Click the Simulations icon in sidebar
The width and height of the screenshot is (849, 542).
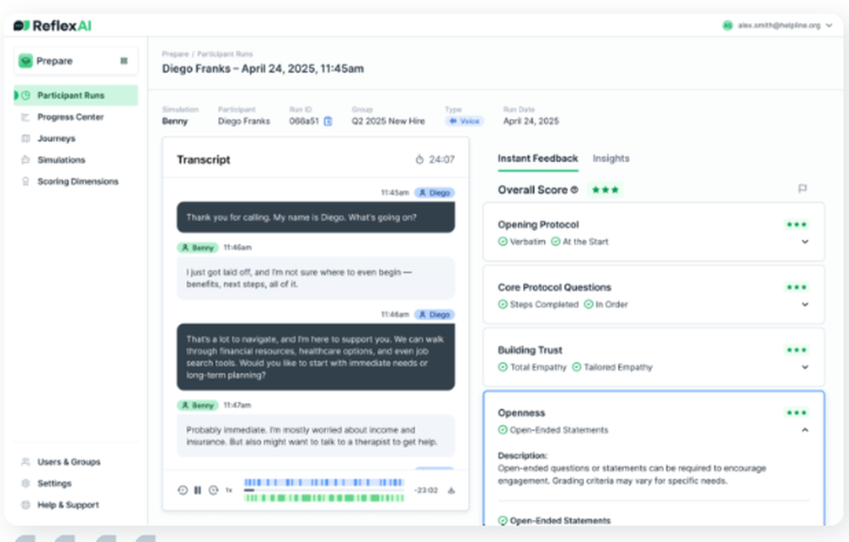(25, 160)
